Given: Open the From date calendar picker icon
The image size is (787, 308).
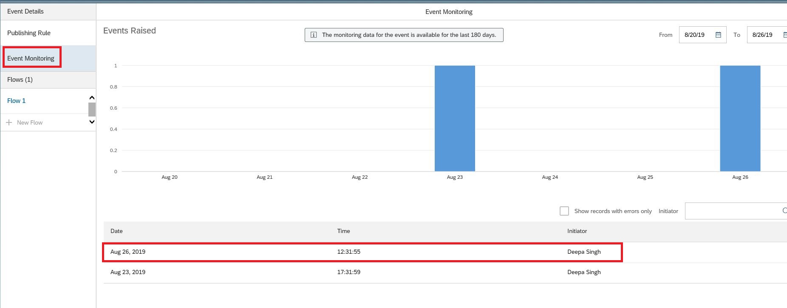Looking at the screenshot, I should pos(718,35).
